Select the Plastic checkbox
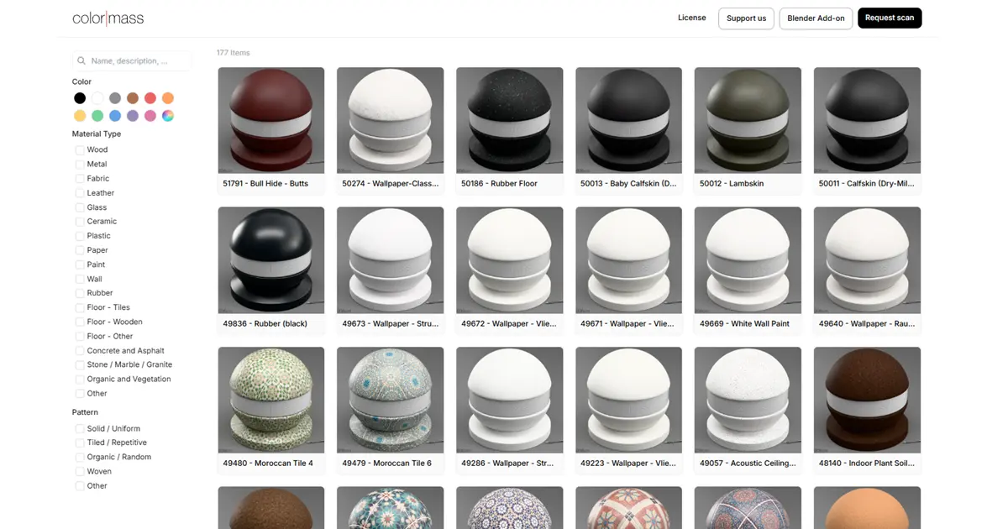The image size is (1008, 529). point(80,236)
